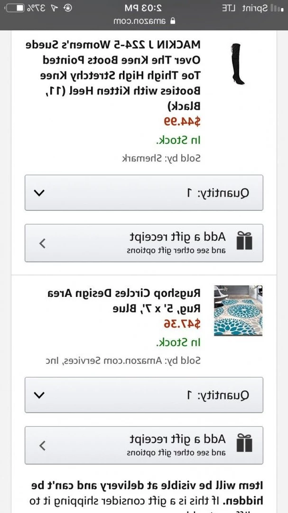Open the MACKIN J suede boots title
The image size is (288, 513).
[113, 75]
